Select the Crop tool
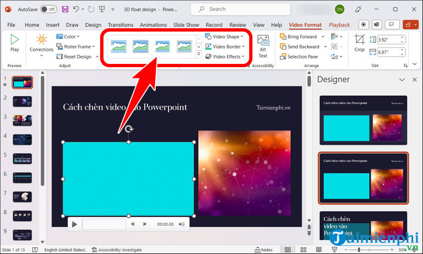 (x=359, y=43)
